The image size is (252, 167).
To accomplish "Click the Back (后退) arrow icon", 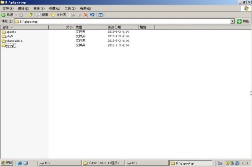I will click(x=3, y=15).
